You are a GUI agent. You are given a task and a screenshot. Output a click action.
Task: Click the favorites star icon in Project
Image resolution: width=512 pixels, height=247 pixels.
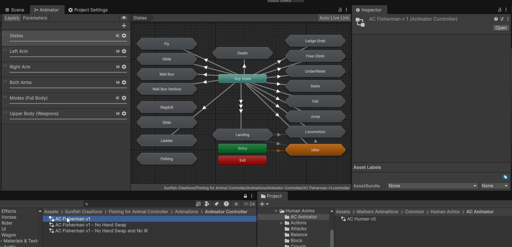coord(236,204)
